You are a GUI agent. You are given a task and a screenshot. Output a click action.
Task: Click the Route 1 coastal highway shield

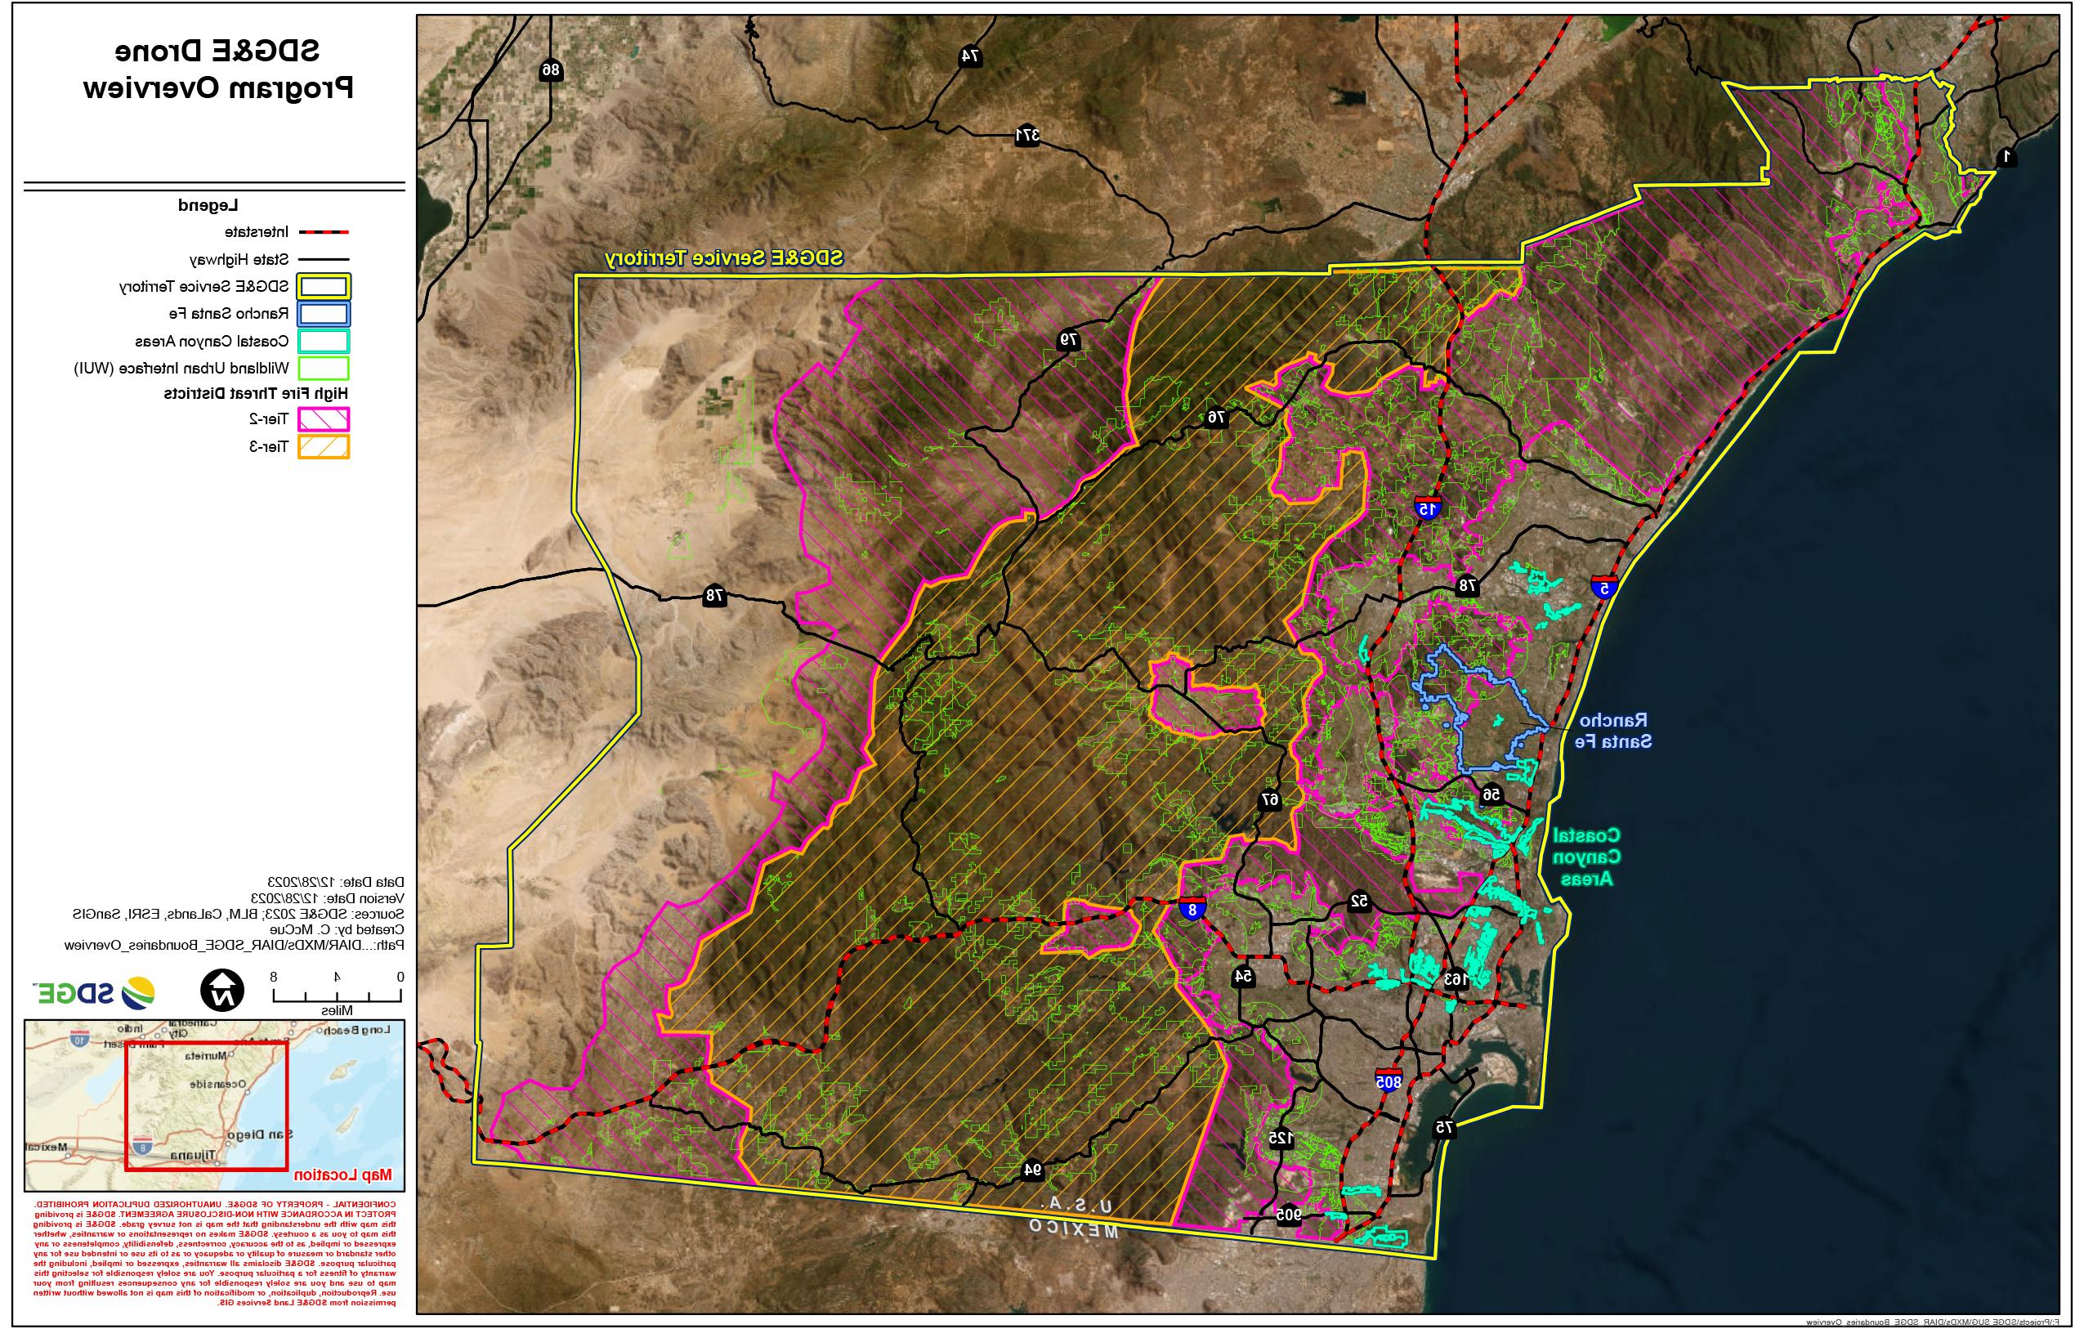[2006, 157]
